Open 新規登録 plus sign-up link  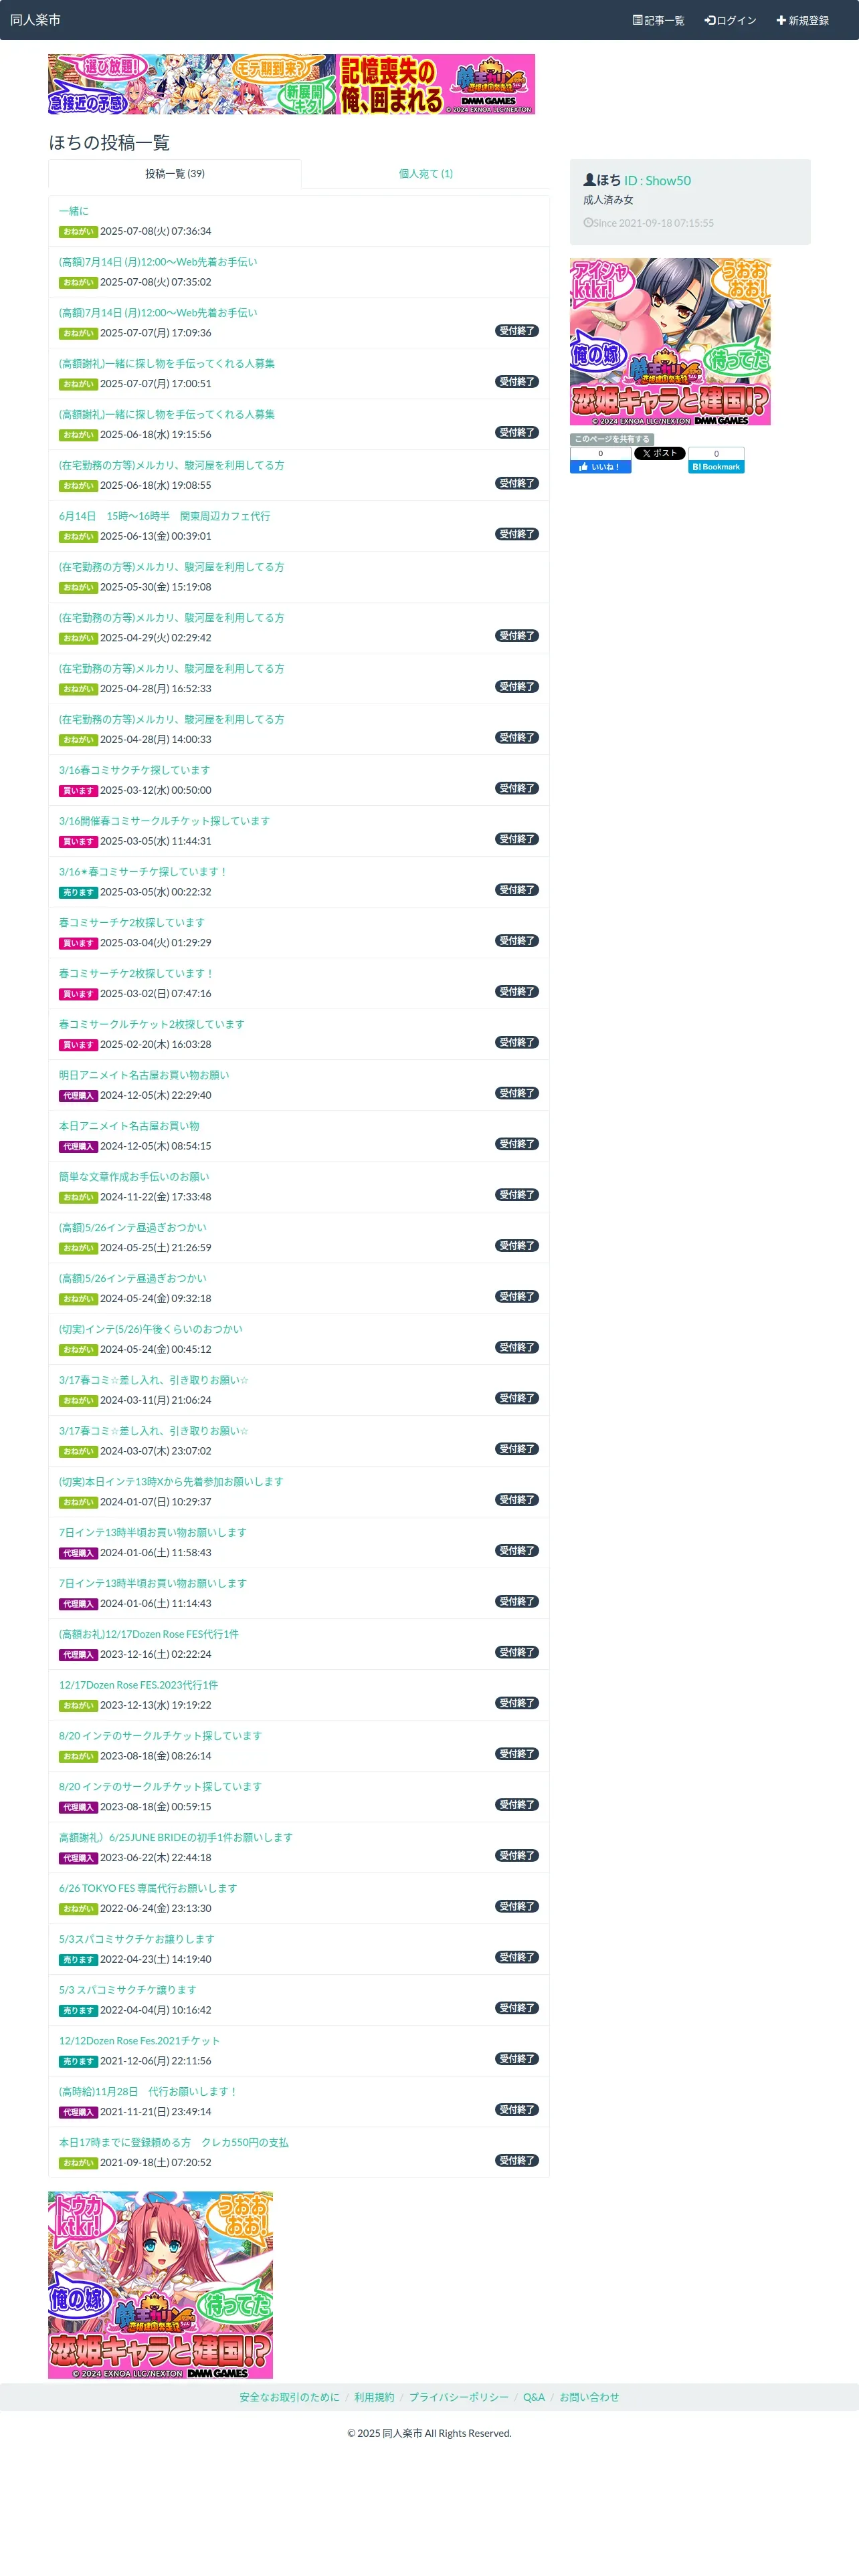pos(803,20)
